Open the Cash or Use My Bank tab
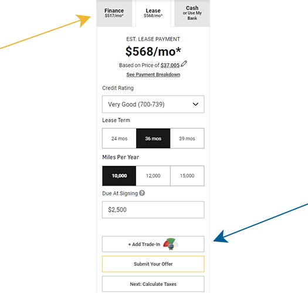Viewport: 308px width, 293px height. [192, 13]
